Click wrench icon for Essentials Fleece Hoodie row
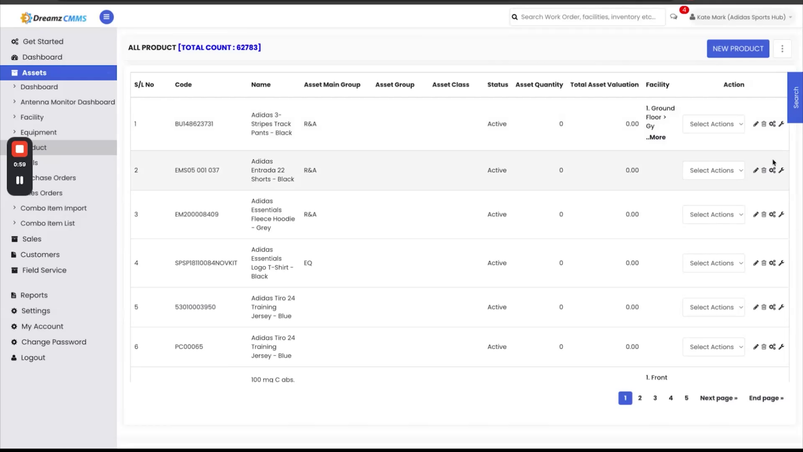 click(x=781, y=214)
